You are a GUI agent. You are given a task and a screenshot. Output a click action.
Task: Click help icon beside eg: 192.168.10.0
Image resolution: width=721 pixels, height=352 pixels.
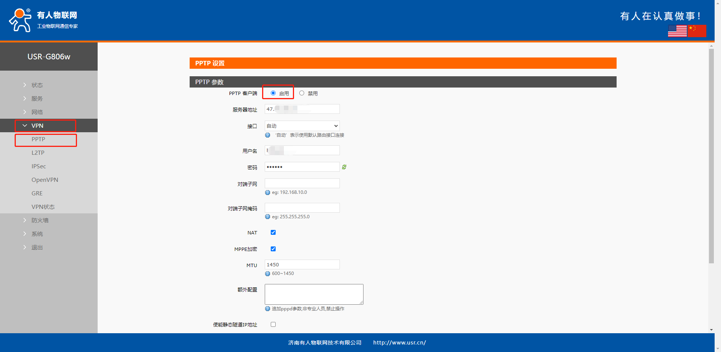coord(267,192)
